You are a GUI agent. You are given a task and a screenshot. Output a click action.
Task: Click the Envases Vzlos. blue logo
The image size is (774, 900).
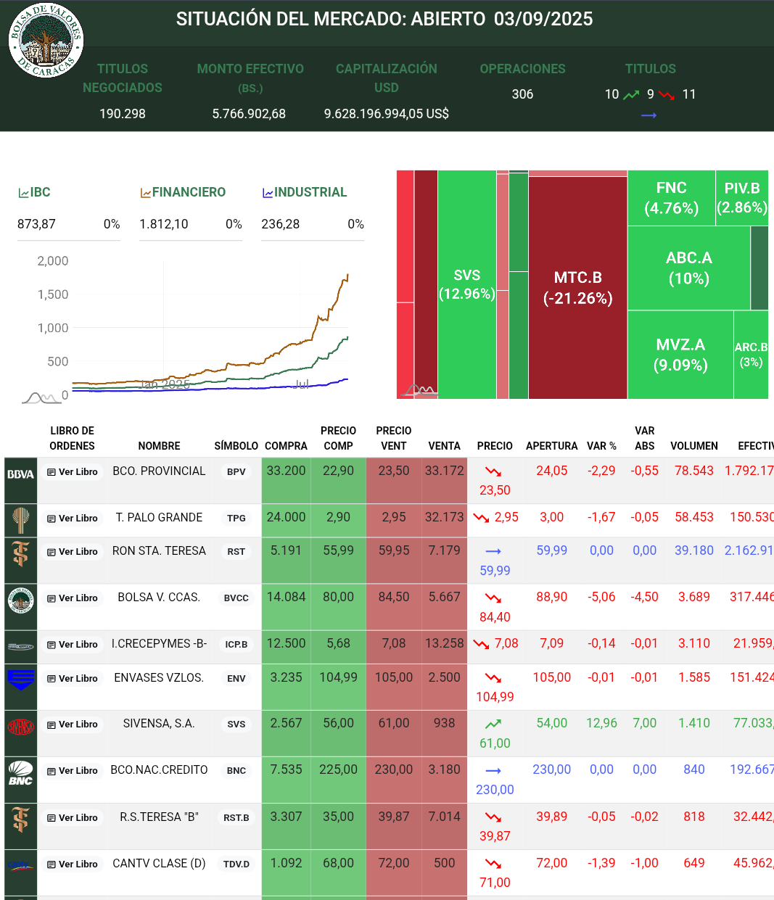tap(20, 680)
